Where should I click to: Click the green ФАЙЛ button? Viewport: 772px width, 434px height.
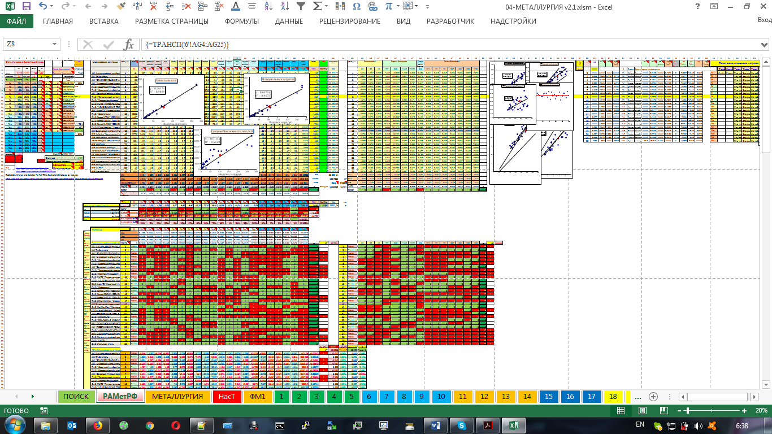pos(16,21)
